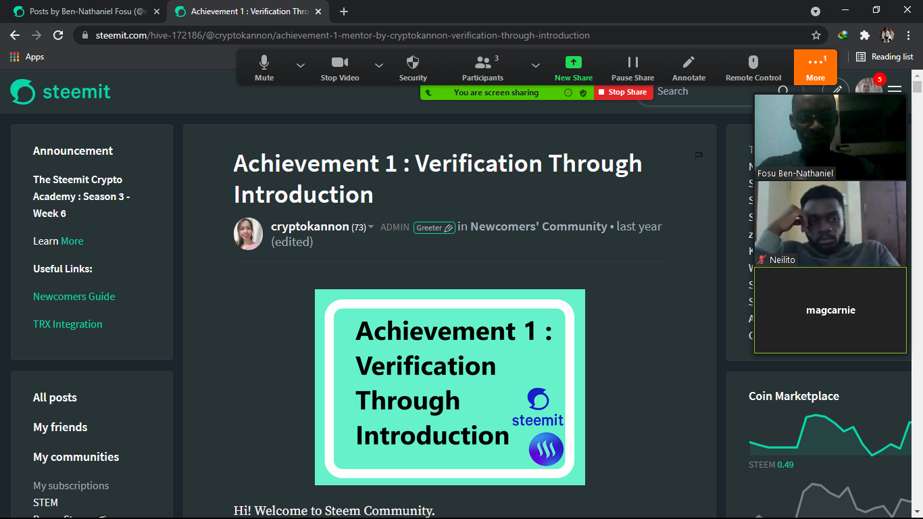Close the Achievement 1 browser tab
923x519 pixels.
click(x=318, y=11)
